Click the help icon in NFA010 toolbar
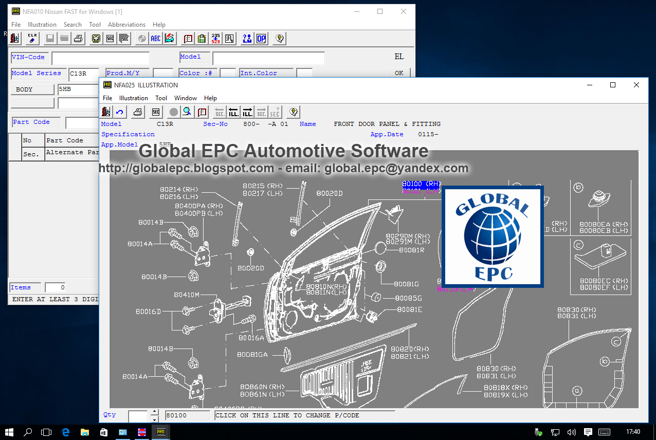This screenshot has height=440, width=656. tap(279, 38)
